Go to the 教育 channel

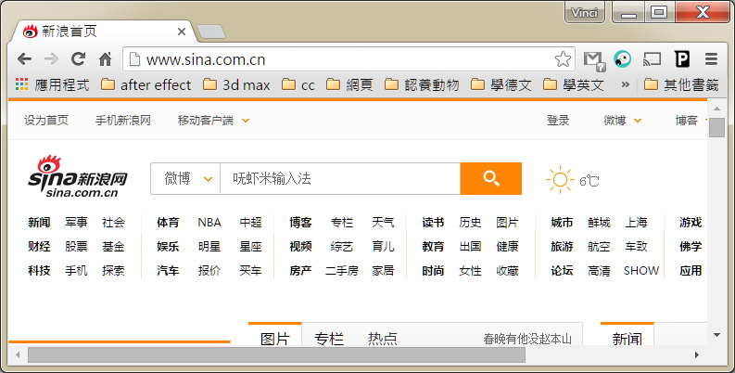tap(433, 246)
